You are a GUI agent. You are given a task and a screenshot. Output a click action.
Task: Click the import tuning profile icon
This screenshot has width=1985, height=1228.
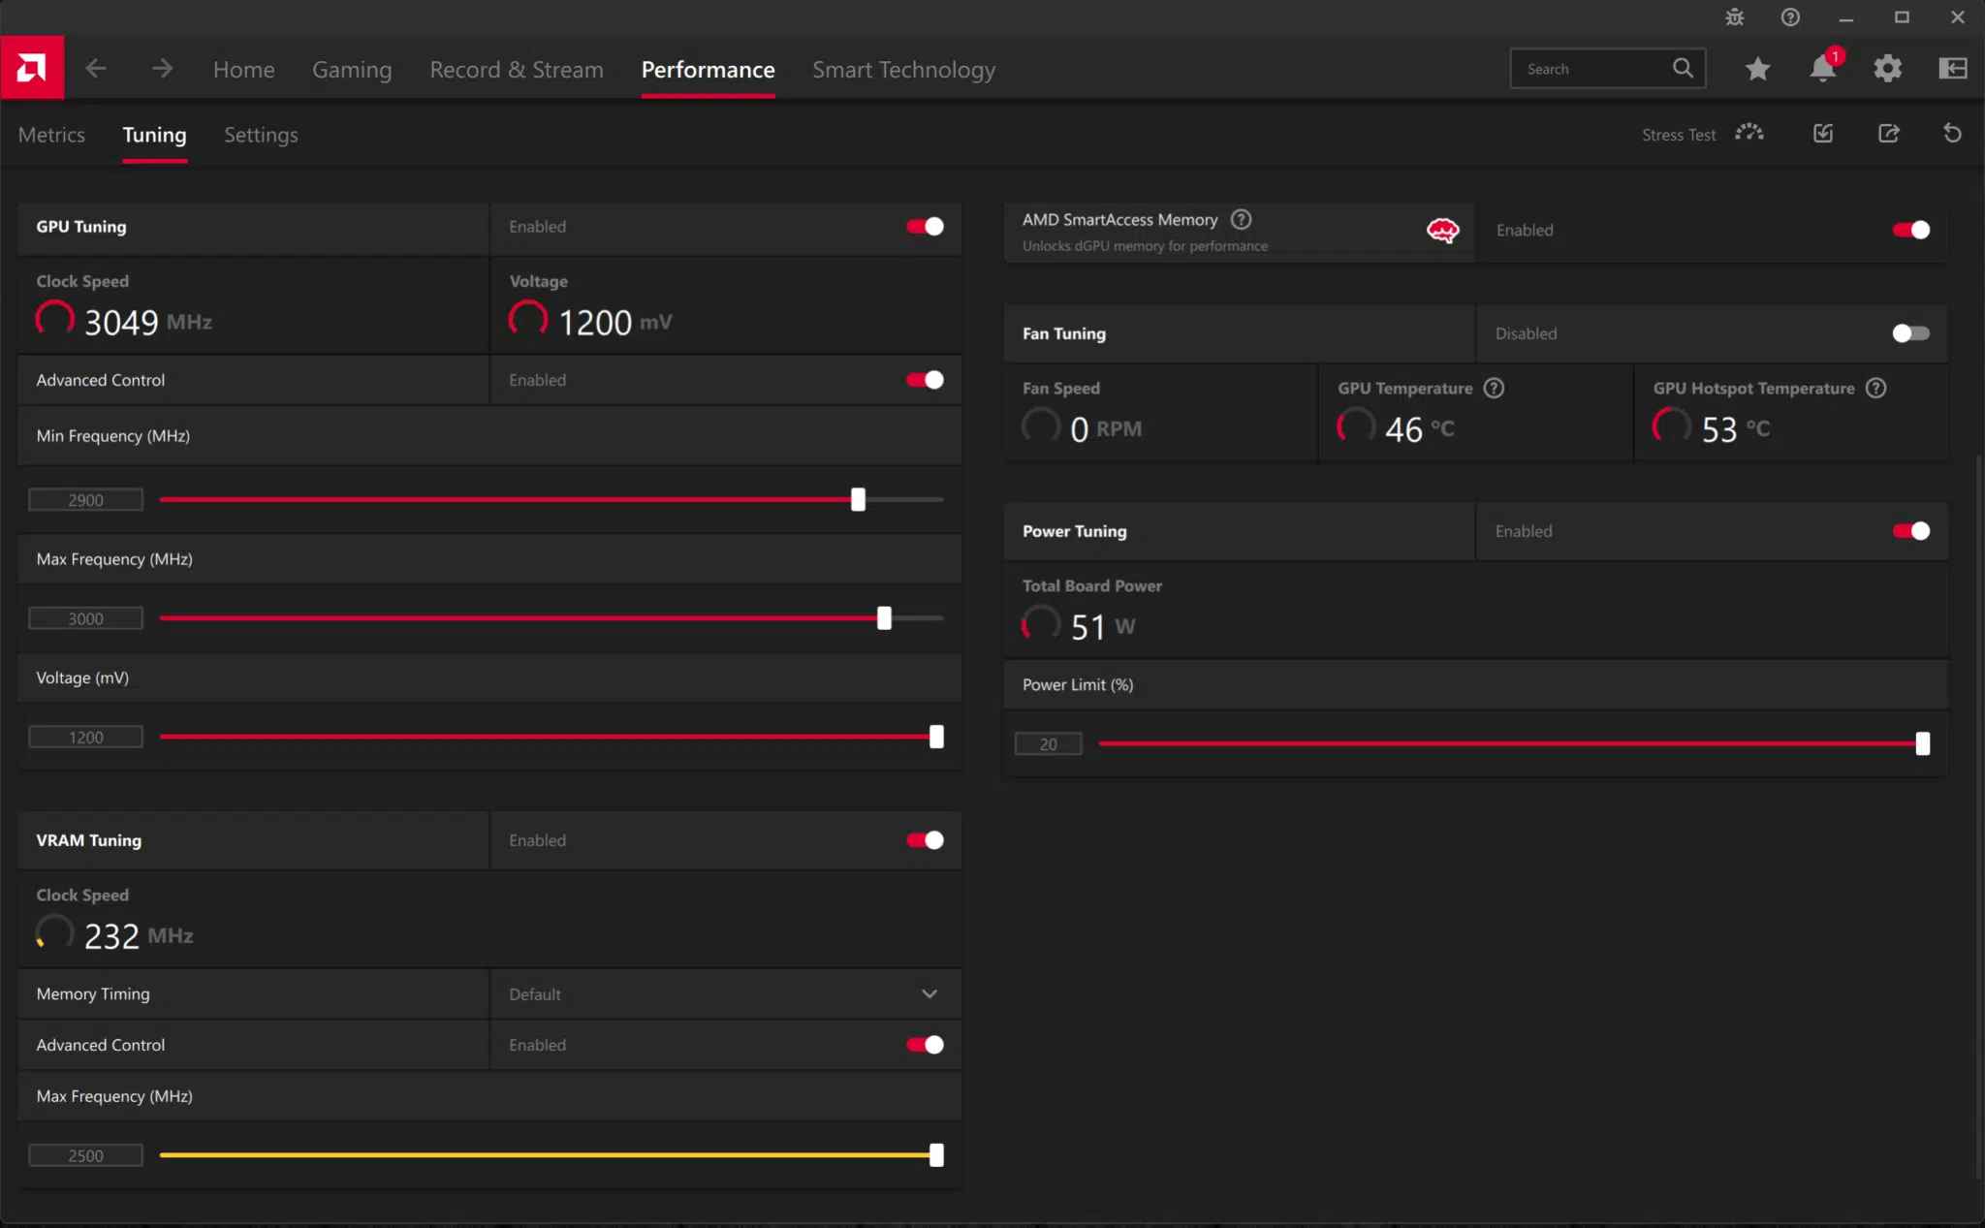[1823, 134]
